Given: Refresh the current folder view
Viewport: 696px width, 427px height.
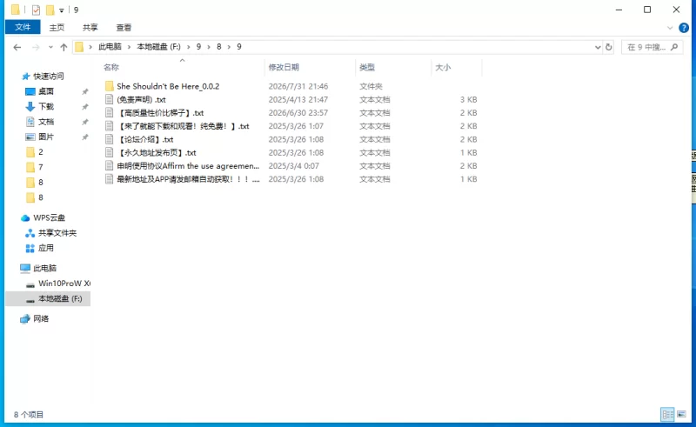Looking at the screenshot, I should pyautogui.click(x=608, y=47).
